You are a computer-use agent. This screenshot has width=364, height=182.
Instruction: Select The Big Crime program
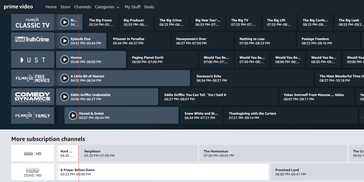(172, 22)
